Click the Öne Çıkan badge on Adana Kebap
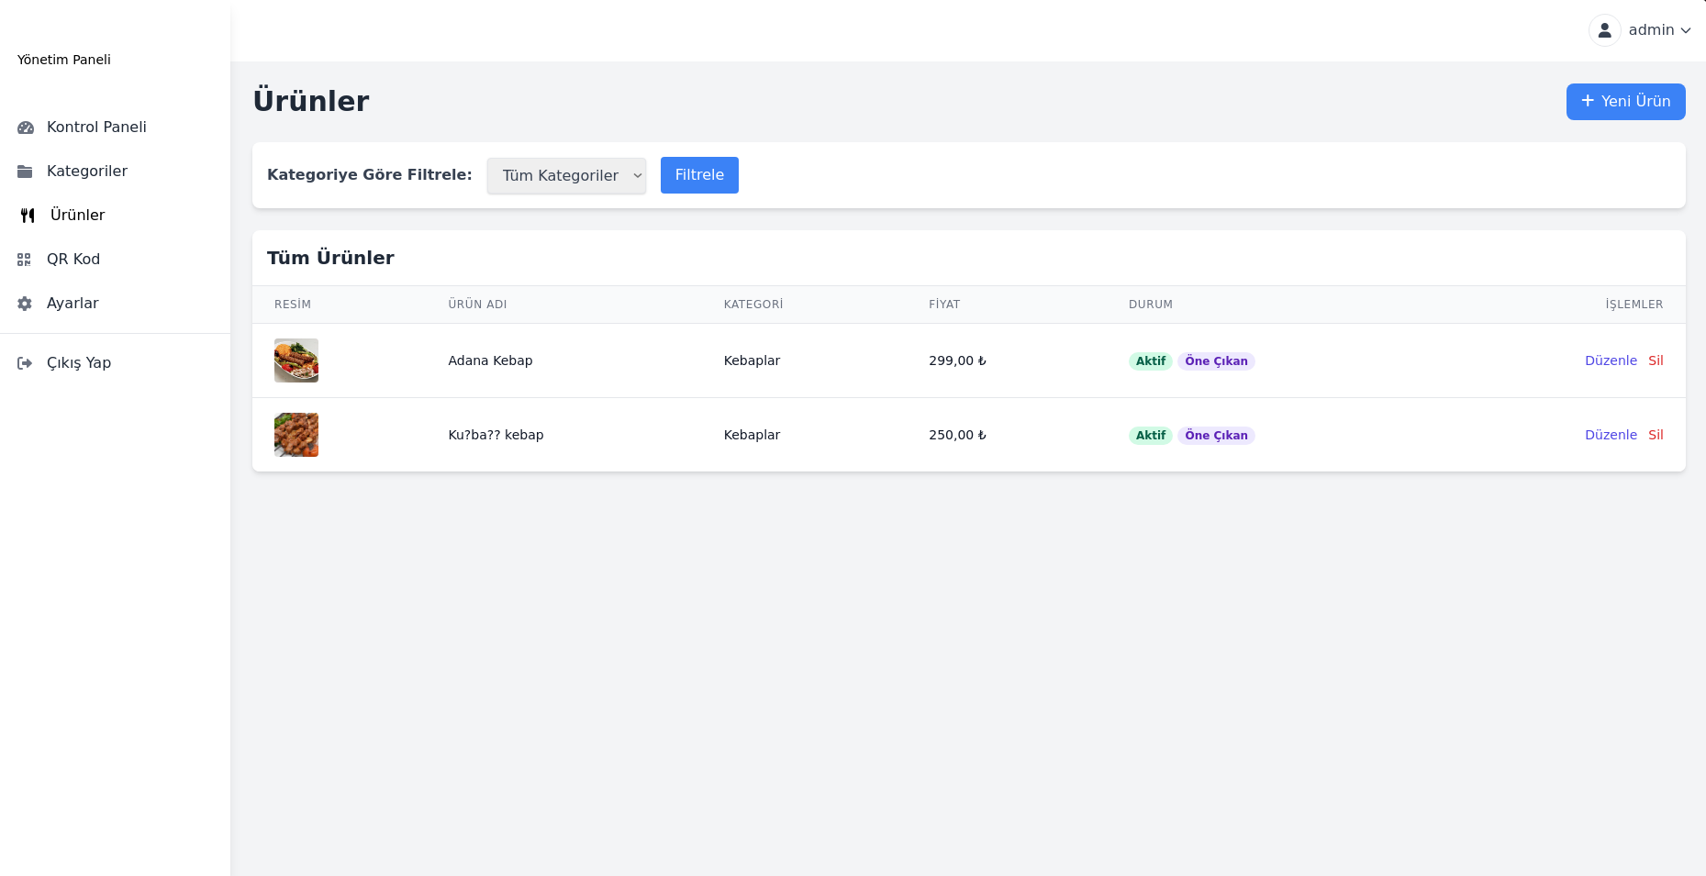This screenshot has height=876, width=1706. (x=1216, y=361)
